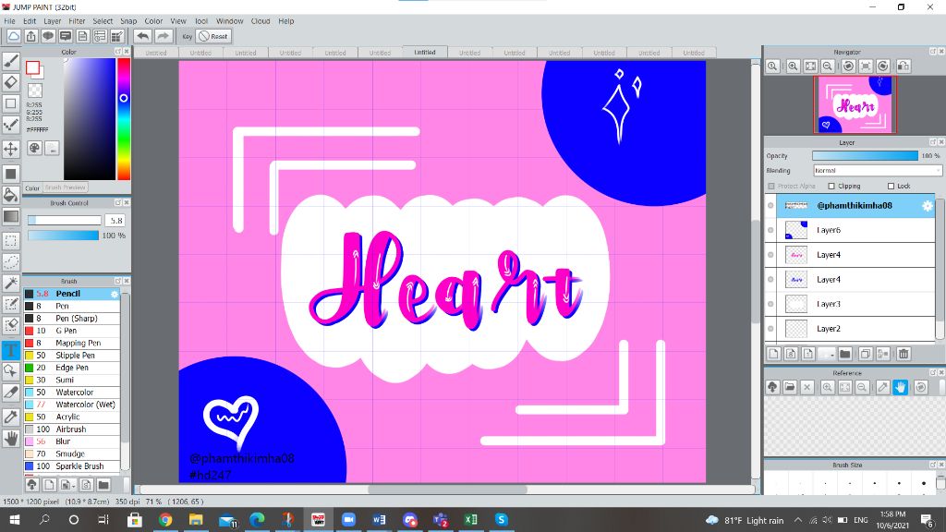The image size is (946, 532).
Task: Select the Hand tool in left toolbar
Action: click(11, 439)
